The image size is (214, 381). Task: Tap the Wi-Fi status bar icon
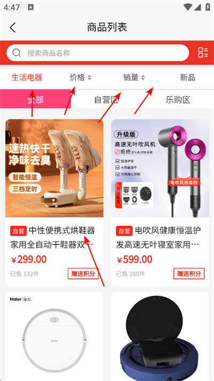point(188,7)
